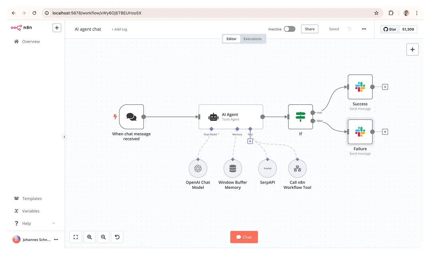Select the chat message trigger node

coord(132,117)
